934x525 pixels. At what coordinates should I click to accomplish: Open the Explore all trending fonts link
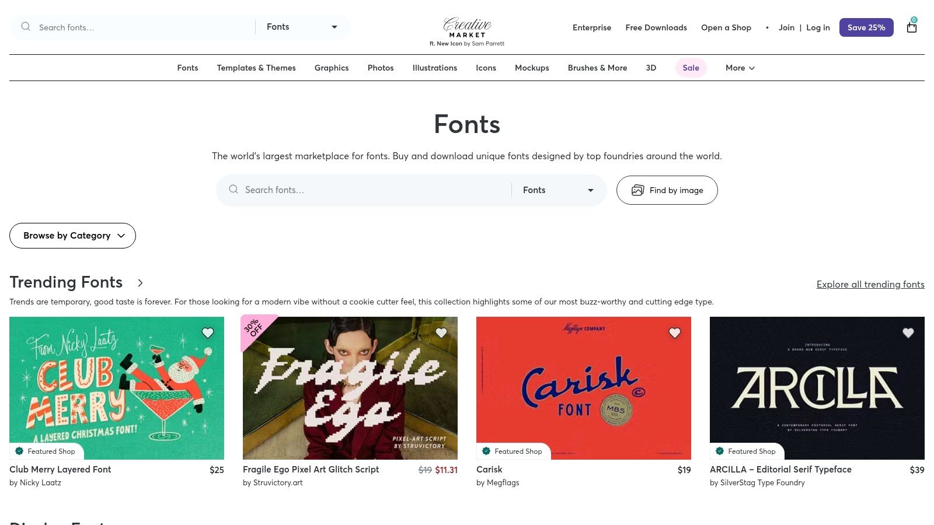[870, 284]
